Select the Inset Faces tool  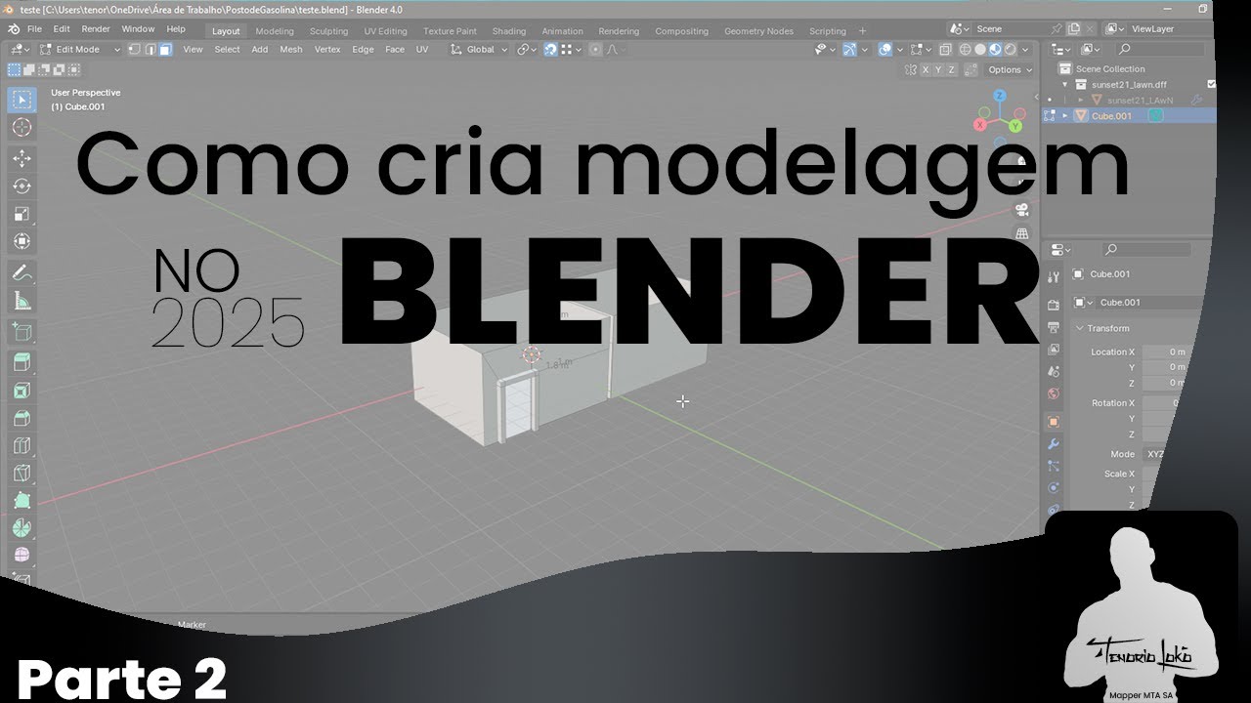(22, 391)
